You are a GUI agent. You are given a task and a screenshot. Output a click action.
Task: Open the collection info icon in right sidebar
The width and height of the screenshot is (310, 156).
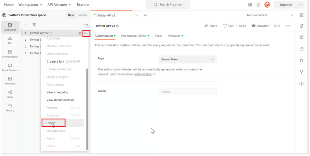coord(301,84)
